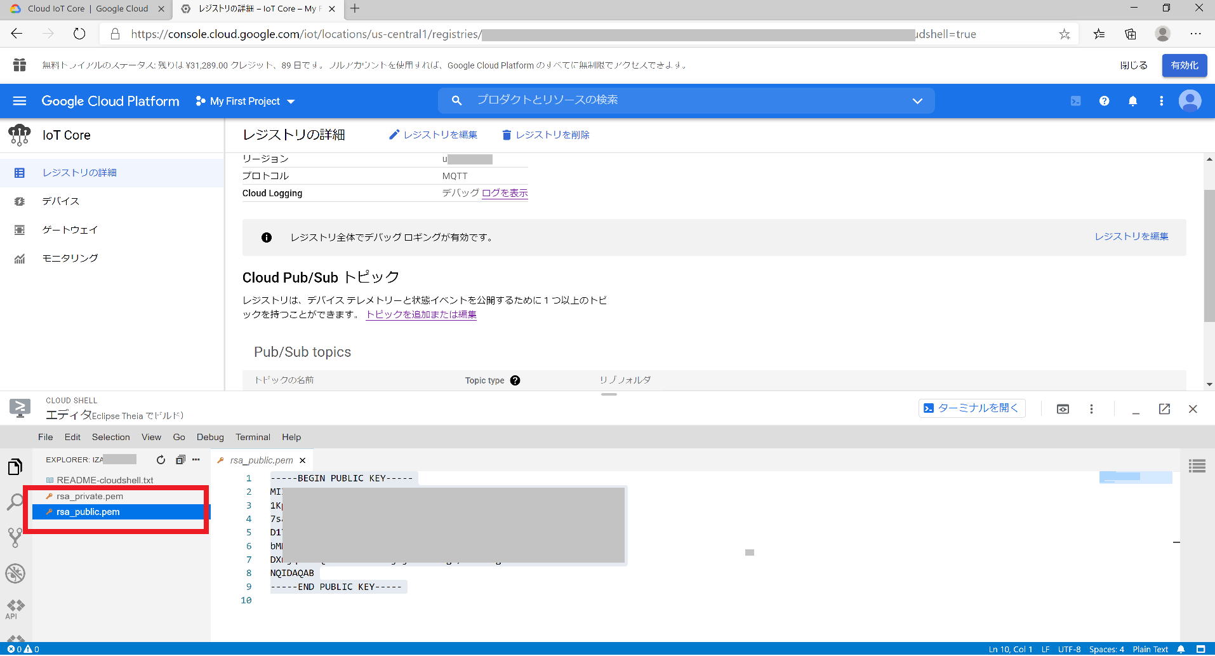Select レジストリの詳細 in IoT Core sidebar

click(x=112, y=173)
